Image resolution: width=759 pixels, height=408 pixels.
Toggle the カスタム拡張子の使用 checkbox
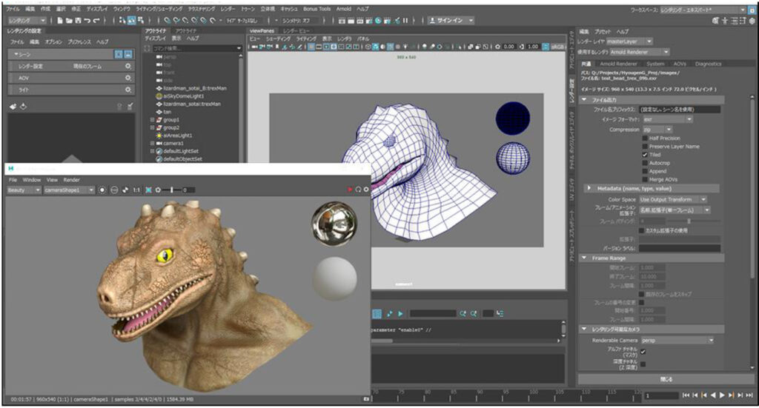(642, 230)
